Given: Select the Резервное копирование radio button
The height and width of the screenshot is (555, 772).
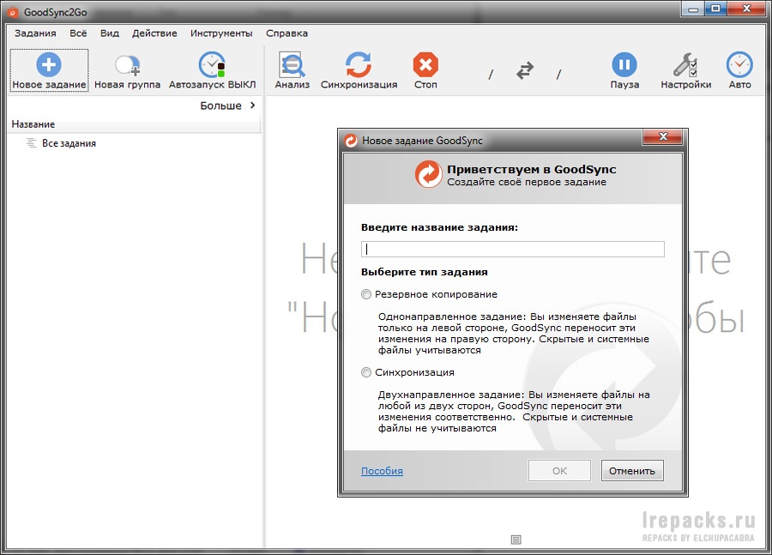Looking at the screenshot, I should [365, 294].
